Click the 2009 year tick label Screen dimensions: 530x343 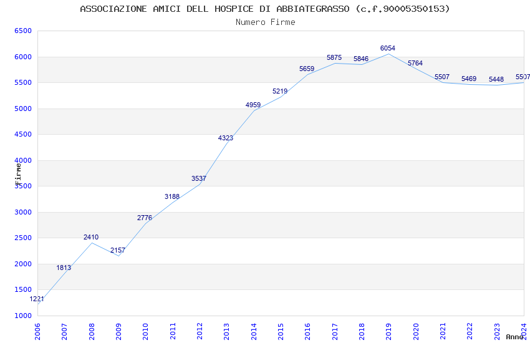(118, 332)
